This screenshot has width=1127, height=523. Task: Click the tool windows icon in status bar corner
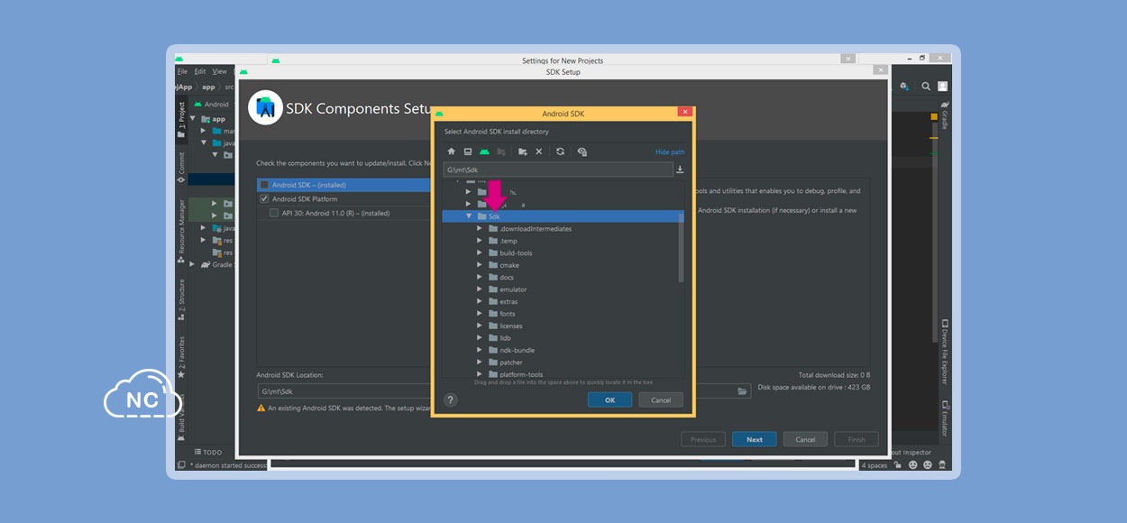point(181,465)
